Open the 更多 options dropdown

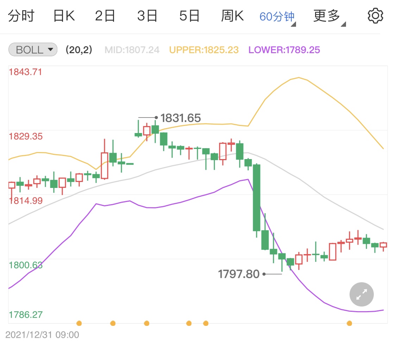328,16
